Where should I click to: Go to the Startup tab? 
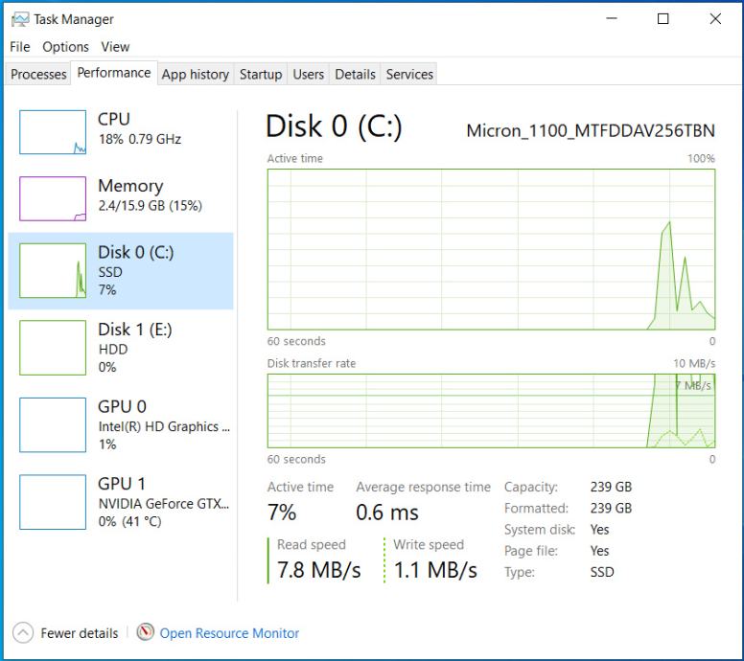(261, 75)
